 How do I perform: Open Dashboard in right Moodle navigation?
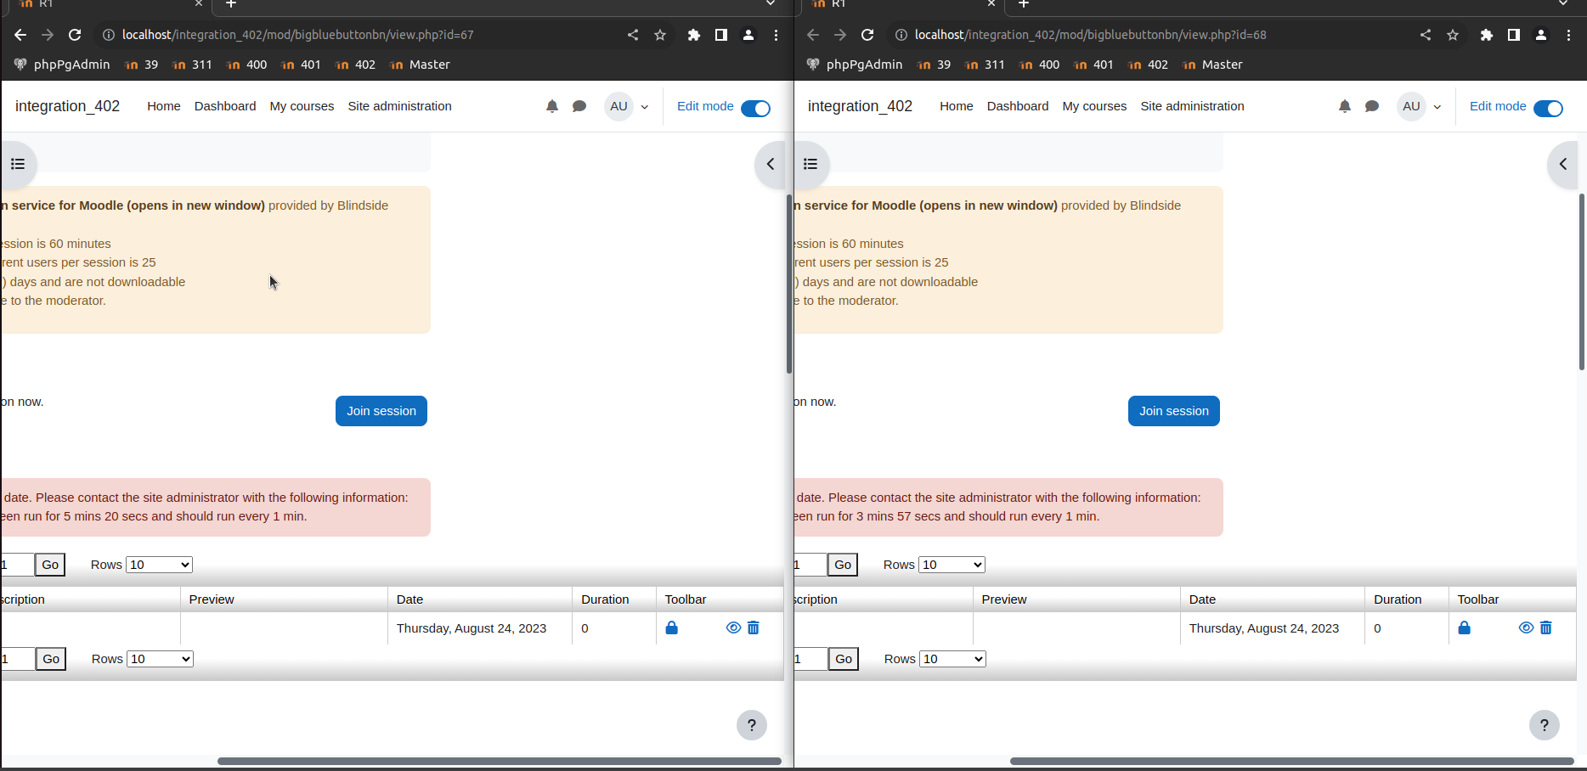click(x=1018, y=106)
